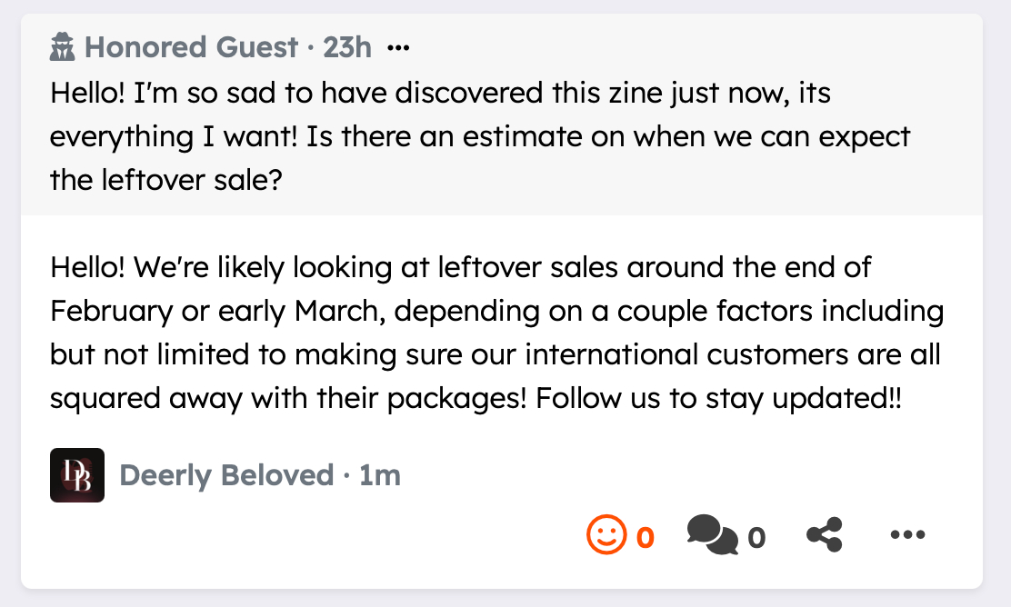Image resolution: width=1011 pixels, height=607 pixels.
Task: Open the answer's more options ellipsis
Action: pyautogui.click(x=906, y=535)
